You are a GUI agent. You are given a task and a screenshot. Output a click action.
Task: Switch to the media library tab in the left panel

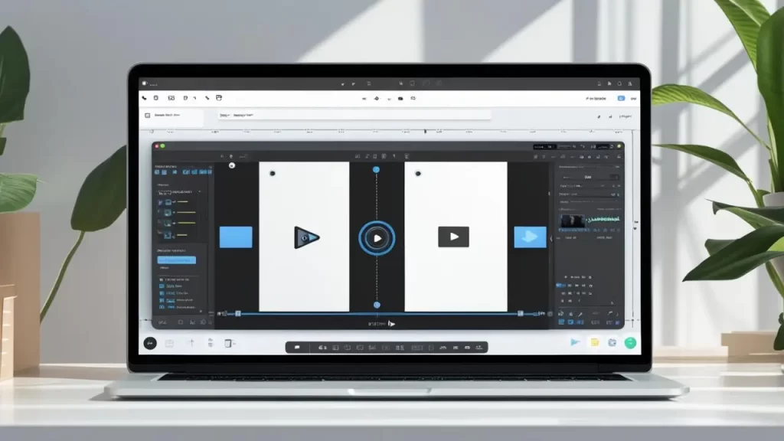tap(156, 171)
